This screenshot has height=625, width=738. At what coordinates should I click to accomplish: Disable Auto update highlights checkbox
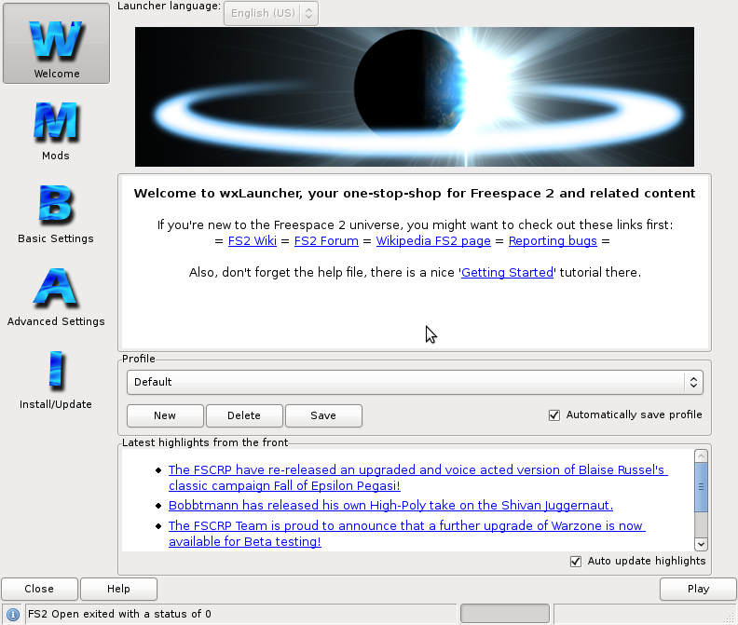click(x=576, y=561)
